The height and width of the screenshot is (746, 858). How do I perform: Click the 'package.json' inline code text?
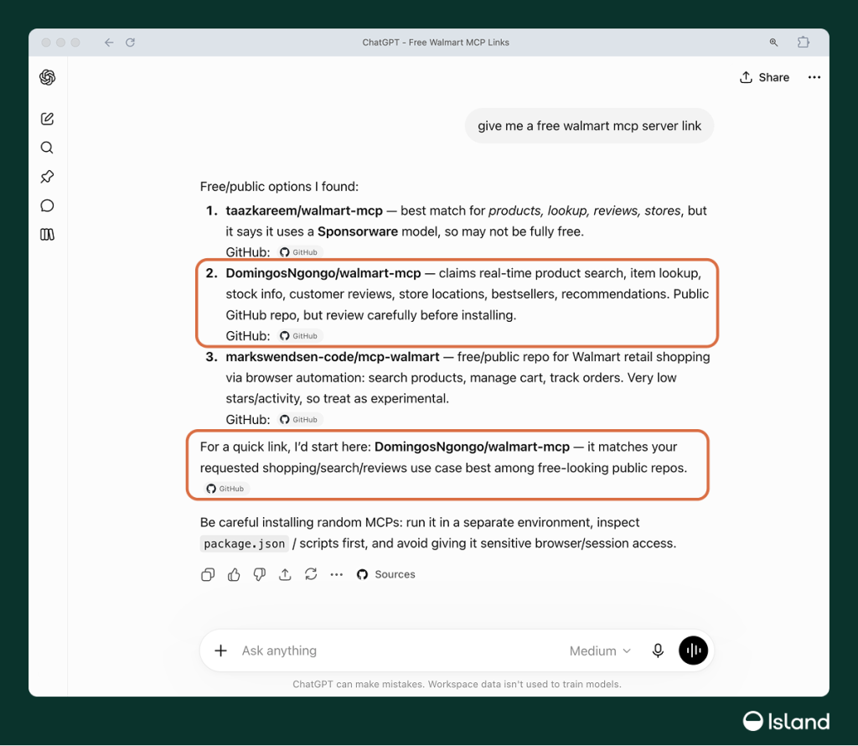tap(245, 543)
